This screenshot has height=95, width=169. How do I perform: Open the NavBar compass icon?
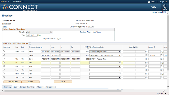coord(165,6)
